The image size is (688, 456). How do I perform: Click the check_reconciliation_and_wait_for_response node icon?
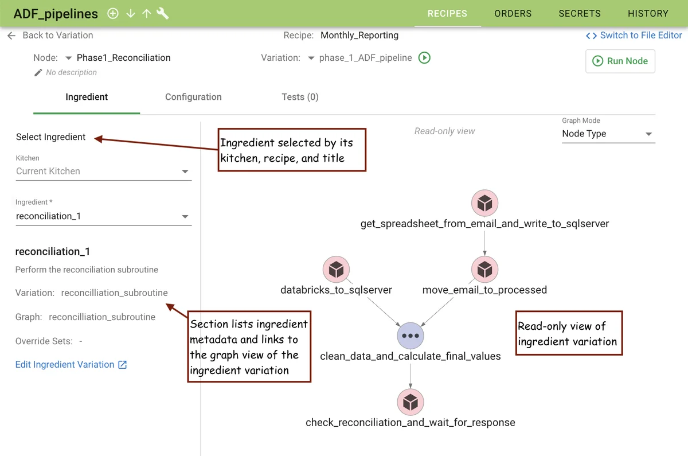click(x=411, y=402)
